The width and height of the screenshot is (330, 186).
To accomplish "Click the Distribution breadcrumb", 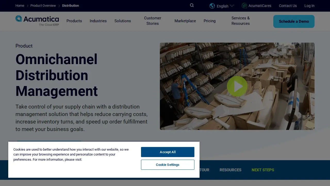I will point(70,6).
